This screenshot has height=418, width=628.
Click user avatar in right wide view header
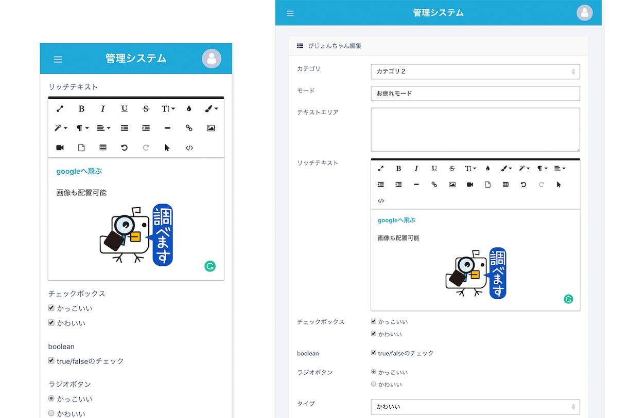pyautogui.click(x=584, y=13)
